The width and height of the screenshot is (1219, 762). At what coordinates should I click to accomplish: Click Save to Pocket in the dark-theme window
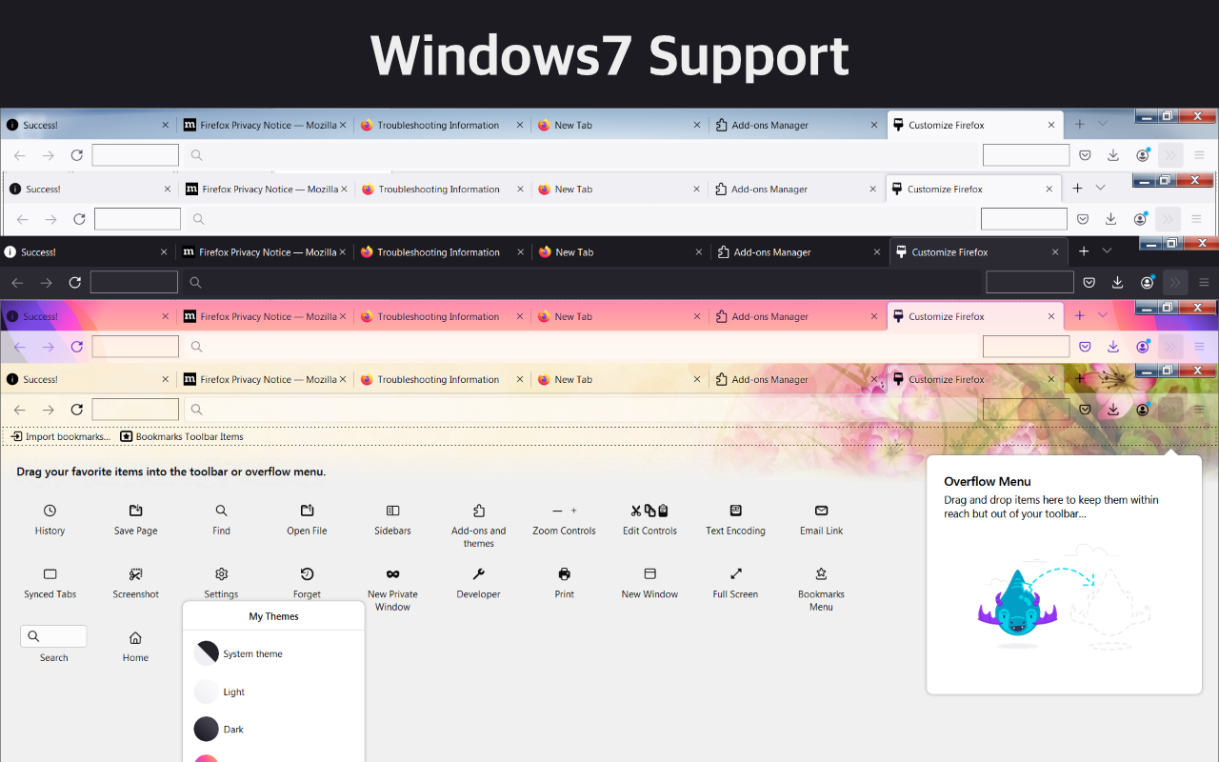(x=1089, y=283)
